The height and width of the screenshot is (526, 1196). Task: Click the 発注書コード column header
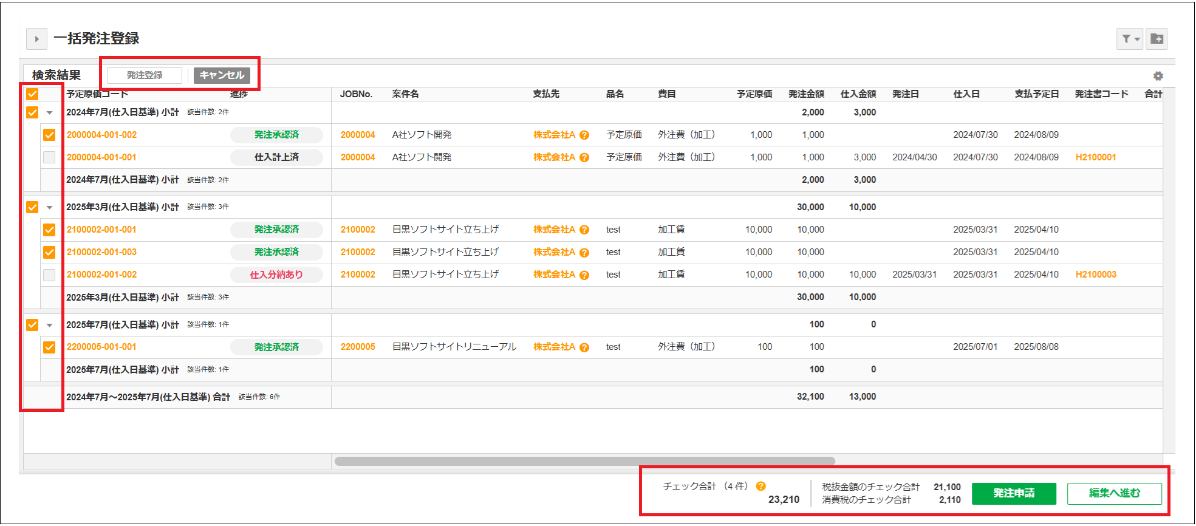(1101, 94)
